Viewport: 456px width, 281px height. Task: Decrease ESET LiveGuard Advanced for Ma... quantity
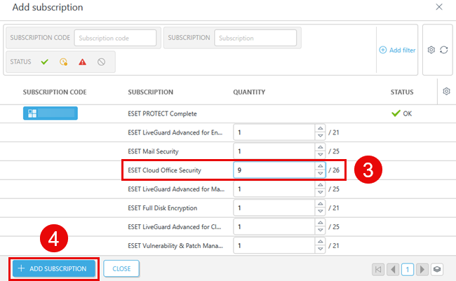pos(320,193)
